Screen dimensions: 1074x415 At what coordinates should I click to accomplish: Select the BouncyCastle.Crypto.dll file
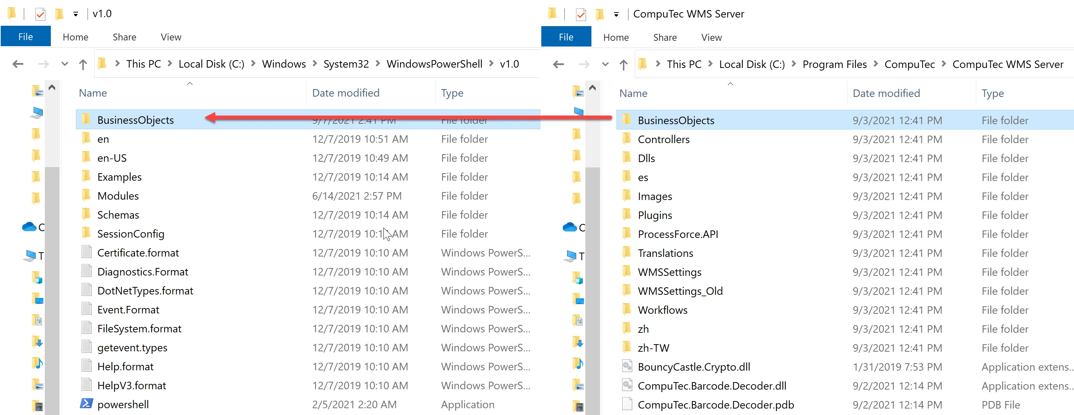pyautogui.click(x=694, y=367)
